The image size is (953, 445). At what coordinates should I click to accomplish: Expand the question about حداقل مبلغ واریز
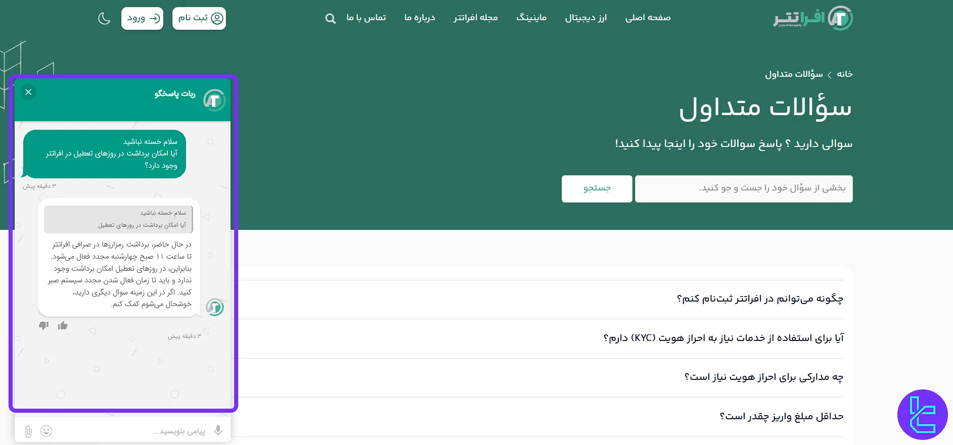coord(781,416)
